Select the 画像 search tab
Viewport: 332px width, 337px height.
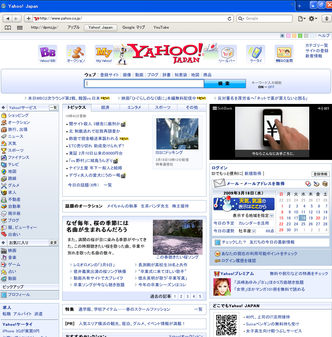pyautogui.click(x=127, y=75)
